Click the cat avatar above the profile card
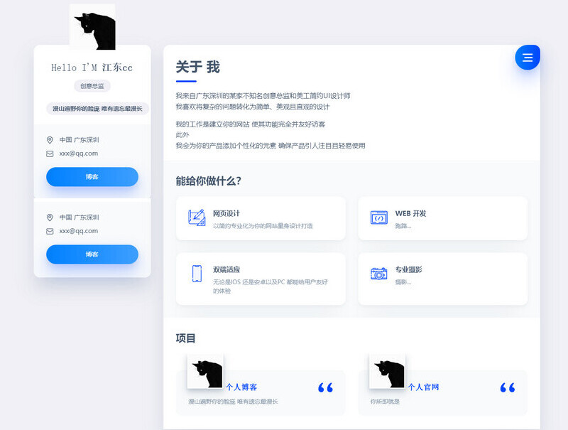 click(92, 27)
